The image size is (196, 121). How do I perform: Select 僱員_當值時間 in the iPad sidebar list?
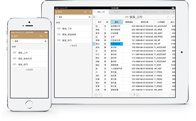coord(73,34)
